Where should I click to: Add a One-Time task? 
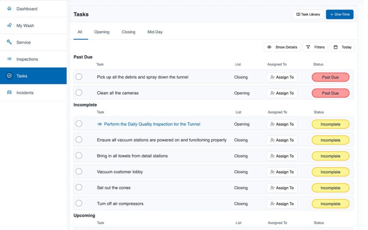[x=340, y=14]
